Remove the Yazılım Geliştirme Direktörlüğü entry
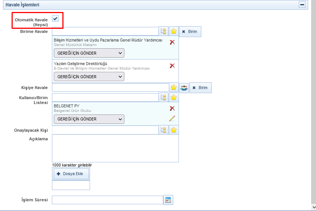This screenshot has width=316, height=211. 172,66
